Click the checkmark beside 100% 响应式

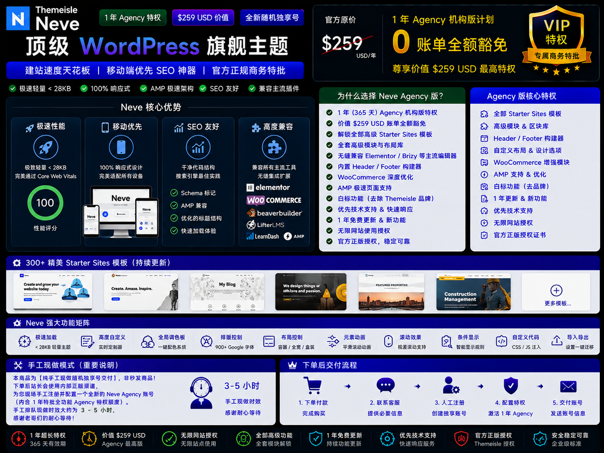tap(84, 88)
